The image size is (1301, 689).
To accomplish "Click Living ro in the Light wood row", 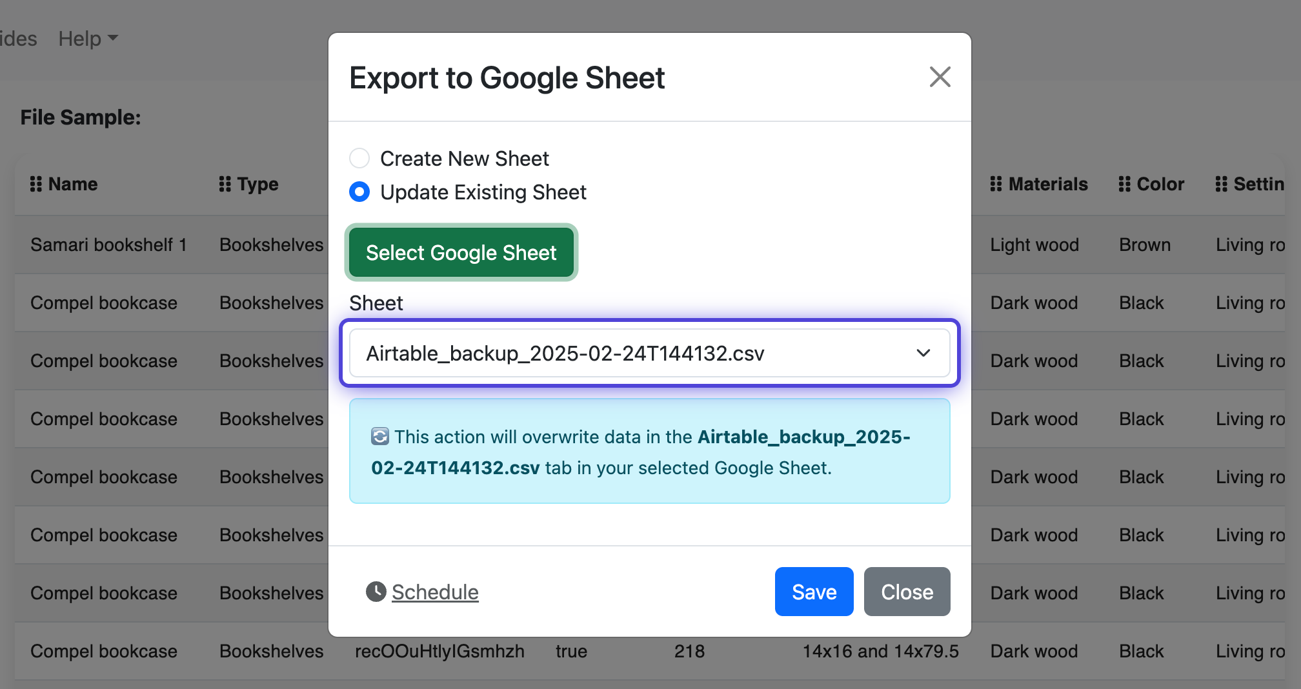I will pyautogui.click(x=1250, y=245).
